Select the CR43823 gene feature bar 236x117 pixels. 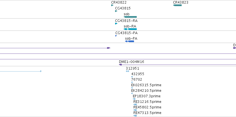click(x=177, y=5)
